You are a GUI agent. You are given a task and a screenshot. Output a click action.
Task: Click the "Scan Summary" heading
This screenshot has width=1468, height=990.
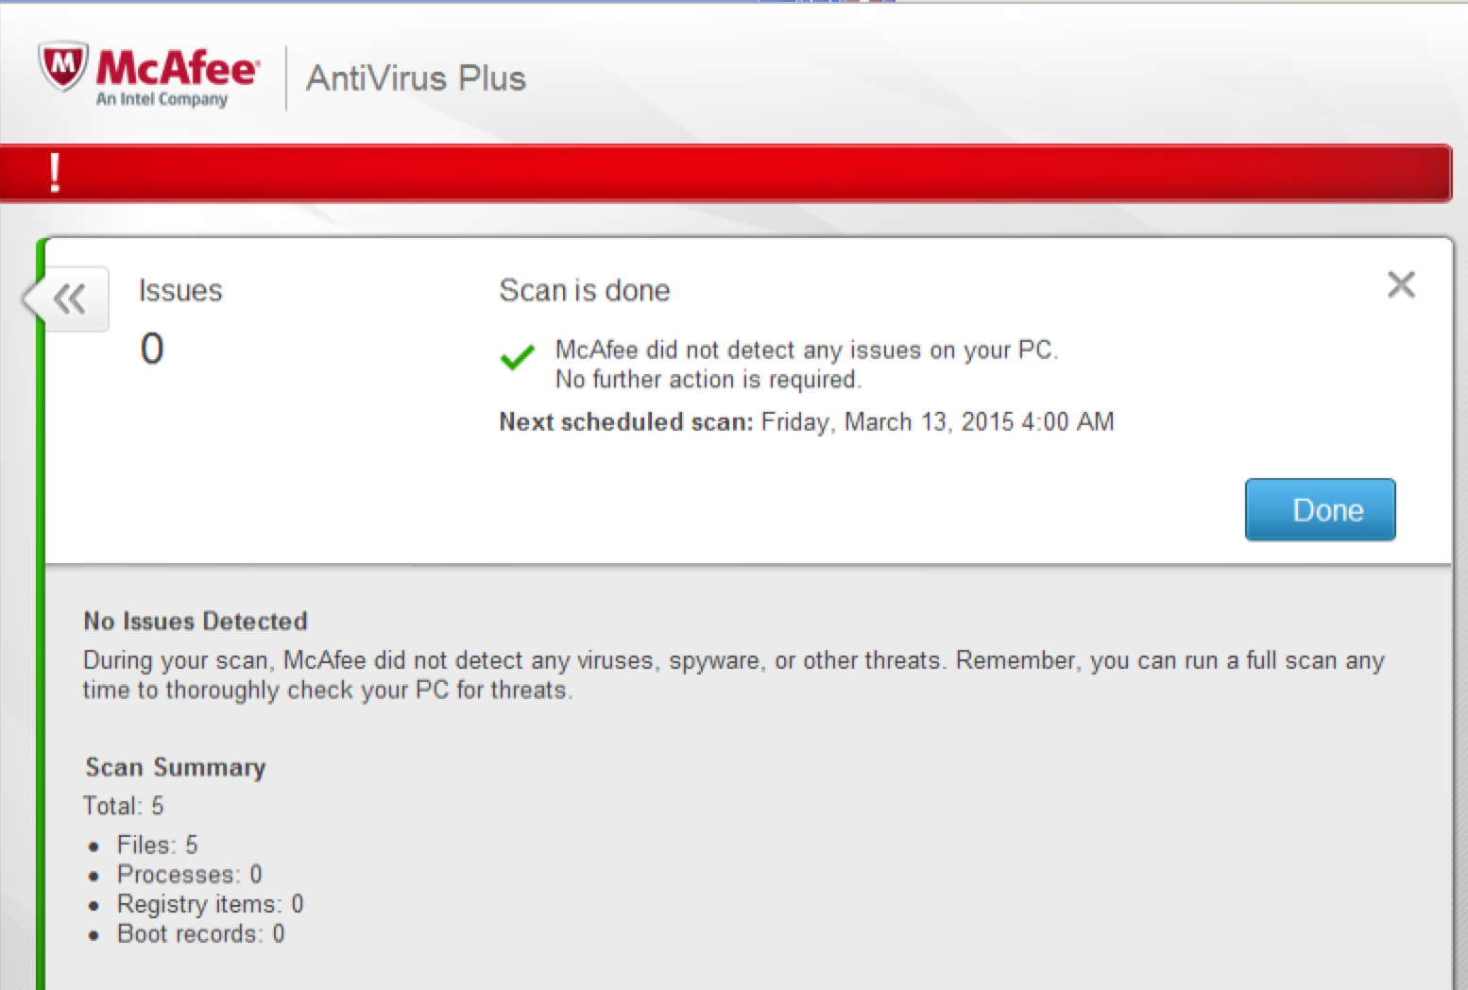coord(176,767)
